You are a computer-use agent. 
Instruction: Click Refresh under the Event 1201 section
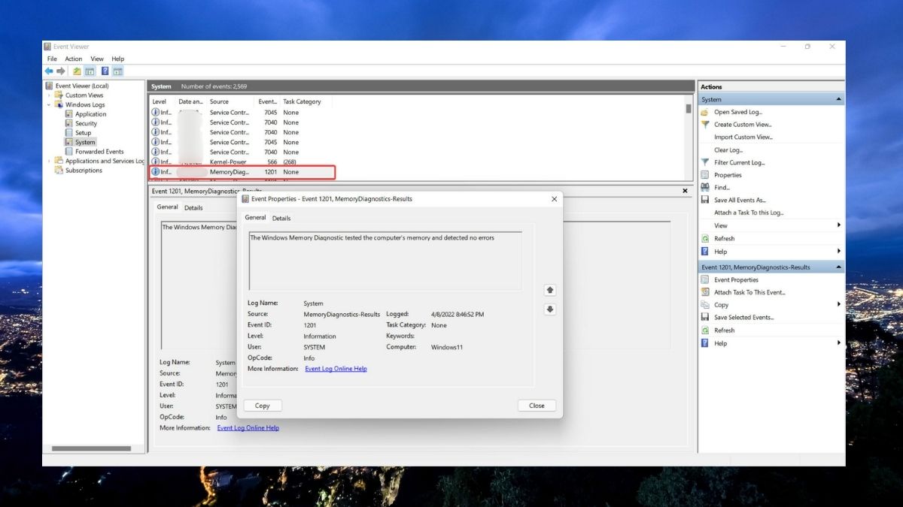(724, 330)
